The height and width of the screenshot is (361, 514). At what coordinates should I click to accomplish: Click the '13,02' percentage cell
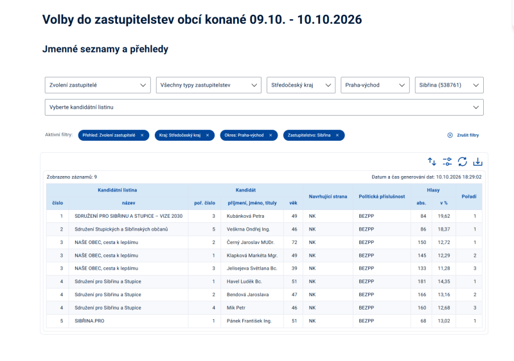(x=444, y=321)
